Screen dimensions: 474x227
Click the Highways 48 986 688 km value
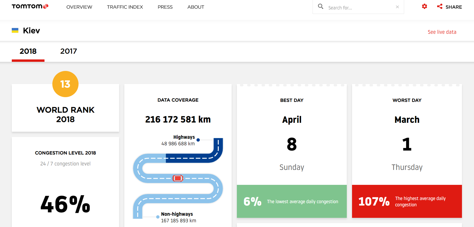click(x=178, y=144)
